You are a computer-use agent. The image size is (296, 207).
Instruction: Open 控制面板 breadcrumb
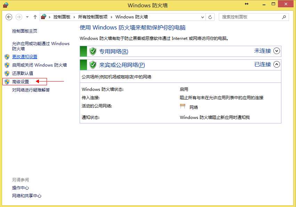click(62, 17)
